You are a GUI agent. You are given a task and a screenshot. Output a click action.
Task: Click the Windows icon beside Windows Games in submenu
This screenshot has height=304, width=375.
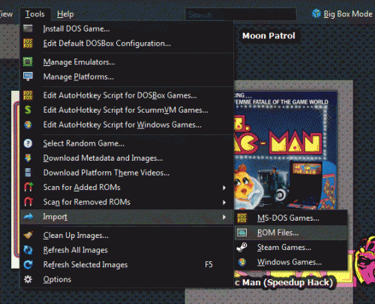[242, 262]
